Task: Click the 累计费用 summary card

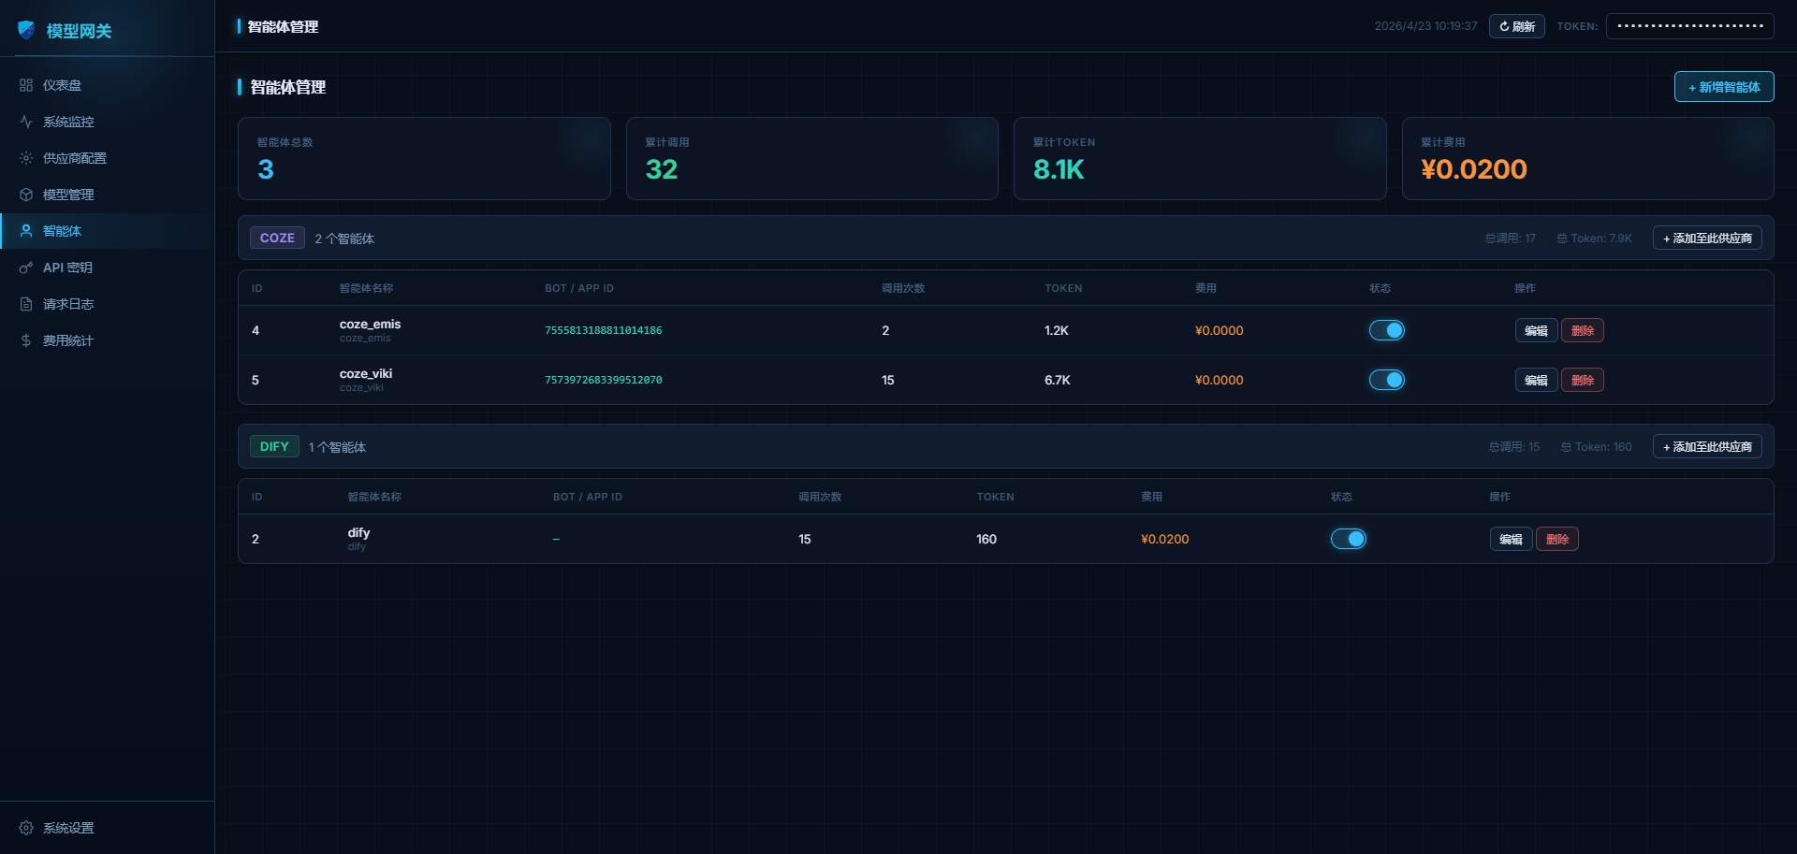Action: click(1588, 158)
